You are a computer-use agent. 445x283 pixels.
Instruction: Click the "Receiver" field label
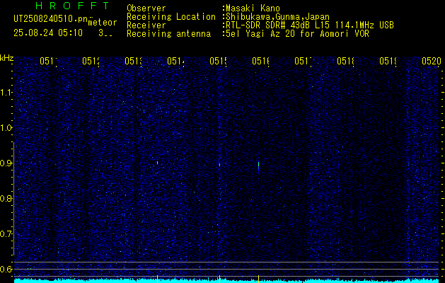146,25
